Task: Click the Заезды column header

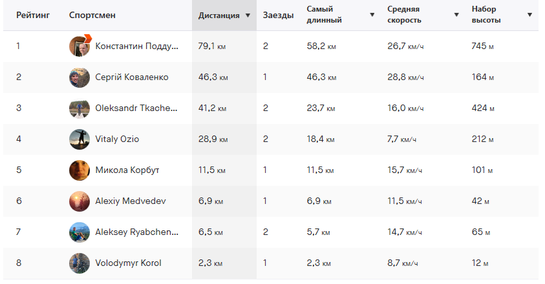Action: click(278, 15)
